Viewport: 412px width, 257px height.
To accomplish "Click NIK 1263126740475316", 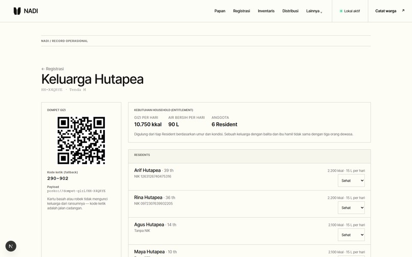I will click(153, 176).
